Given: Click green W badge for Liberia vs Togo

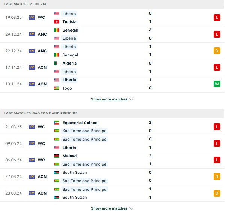Looking at the screenshot, I should [217, 84].
